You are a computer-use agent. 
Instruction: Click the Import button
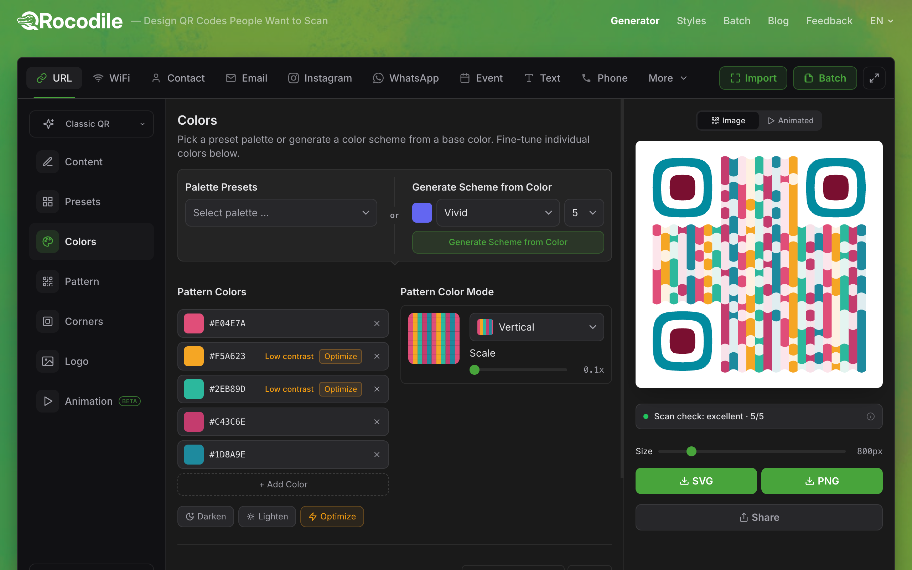point(753,78)
